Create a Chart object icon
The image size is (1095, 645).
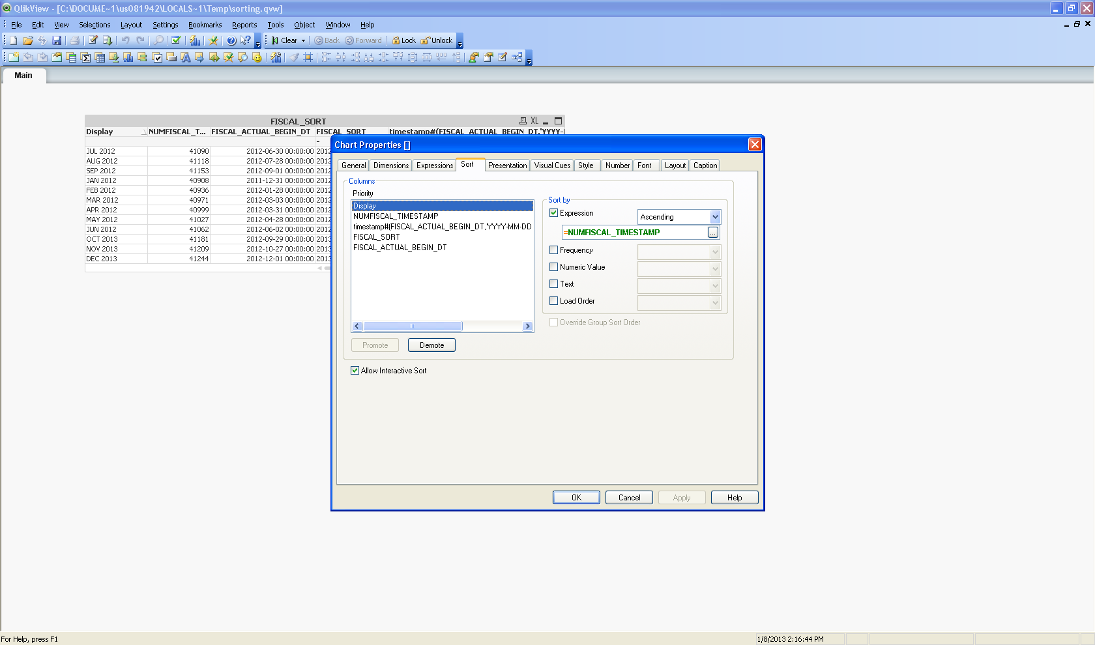click(x=128, y=57)
